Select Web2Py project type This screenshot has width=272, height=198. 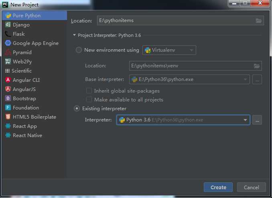[35, 62]
